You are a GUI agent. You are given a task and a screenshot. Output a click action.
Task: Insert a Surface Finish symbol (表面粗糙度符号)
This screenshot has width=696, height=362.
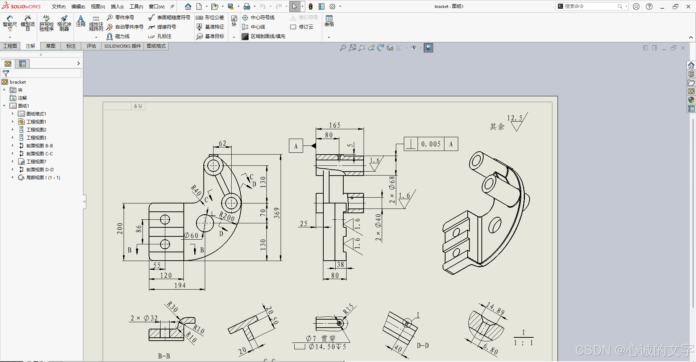169,17
